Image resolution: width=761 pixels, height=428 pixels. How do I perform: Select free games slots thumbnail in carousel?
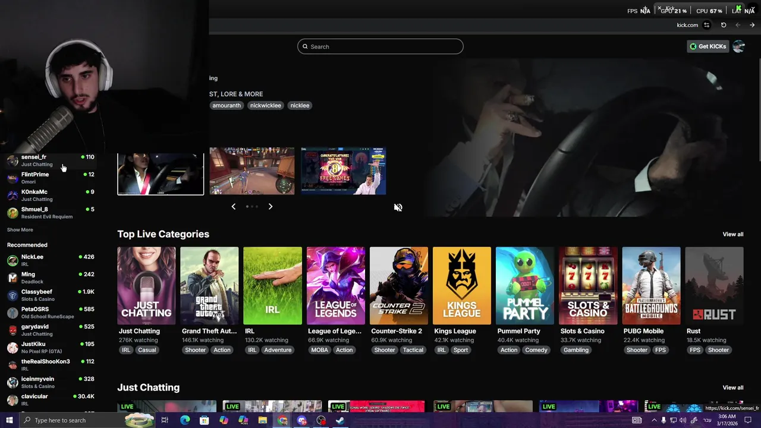point(344,171)
